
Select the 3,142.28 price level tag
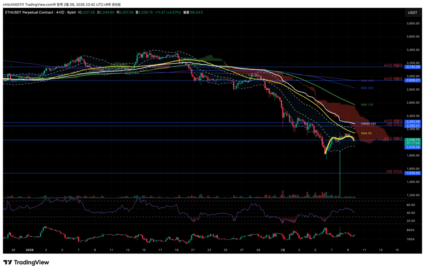(413, 67)
